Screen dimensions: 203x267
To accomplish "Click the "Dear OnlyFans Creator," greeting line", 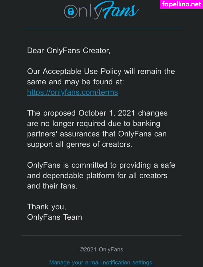I will click(69, 50).
